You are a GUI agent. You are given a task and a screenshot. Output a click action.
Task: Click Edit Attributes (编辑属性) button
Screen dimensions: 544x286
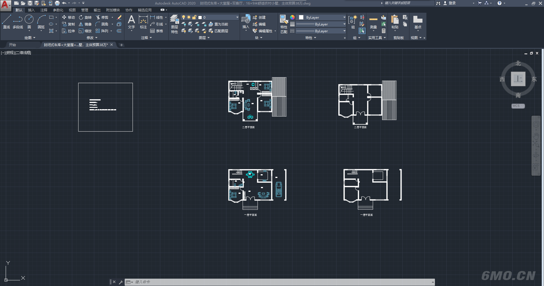[x=262, y=31]
